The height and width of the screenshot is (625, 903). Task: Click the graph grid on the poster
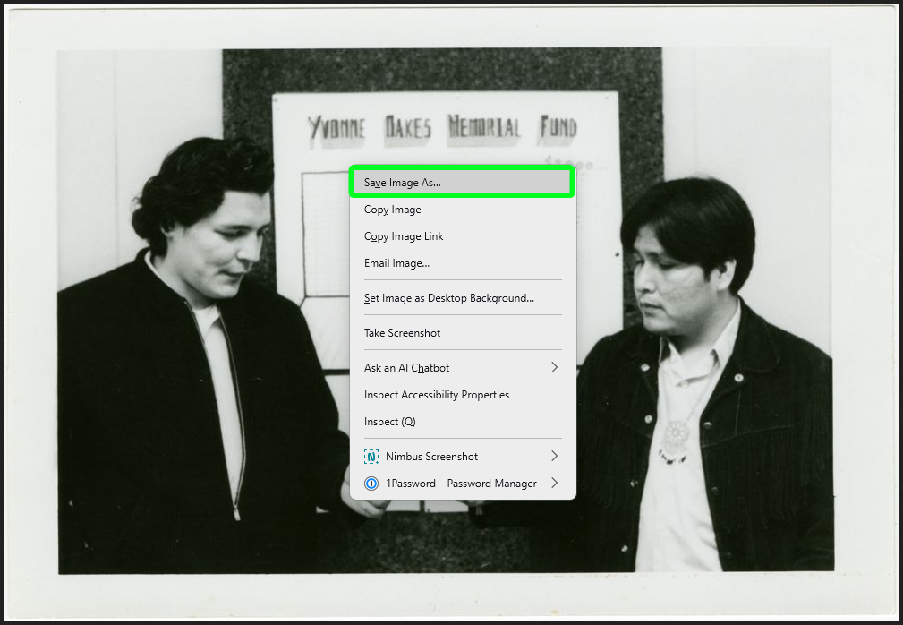point(322,233)
